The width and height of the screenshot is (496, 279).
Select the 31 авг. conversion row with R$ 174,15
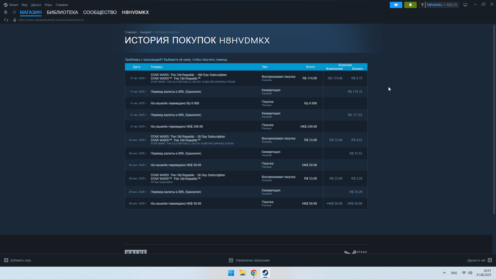tap(246, 92)
